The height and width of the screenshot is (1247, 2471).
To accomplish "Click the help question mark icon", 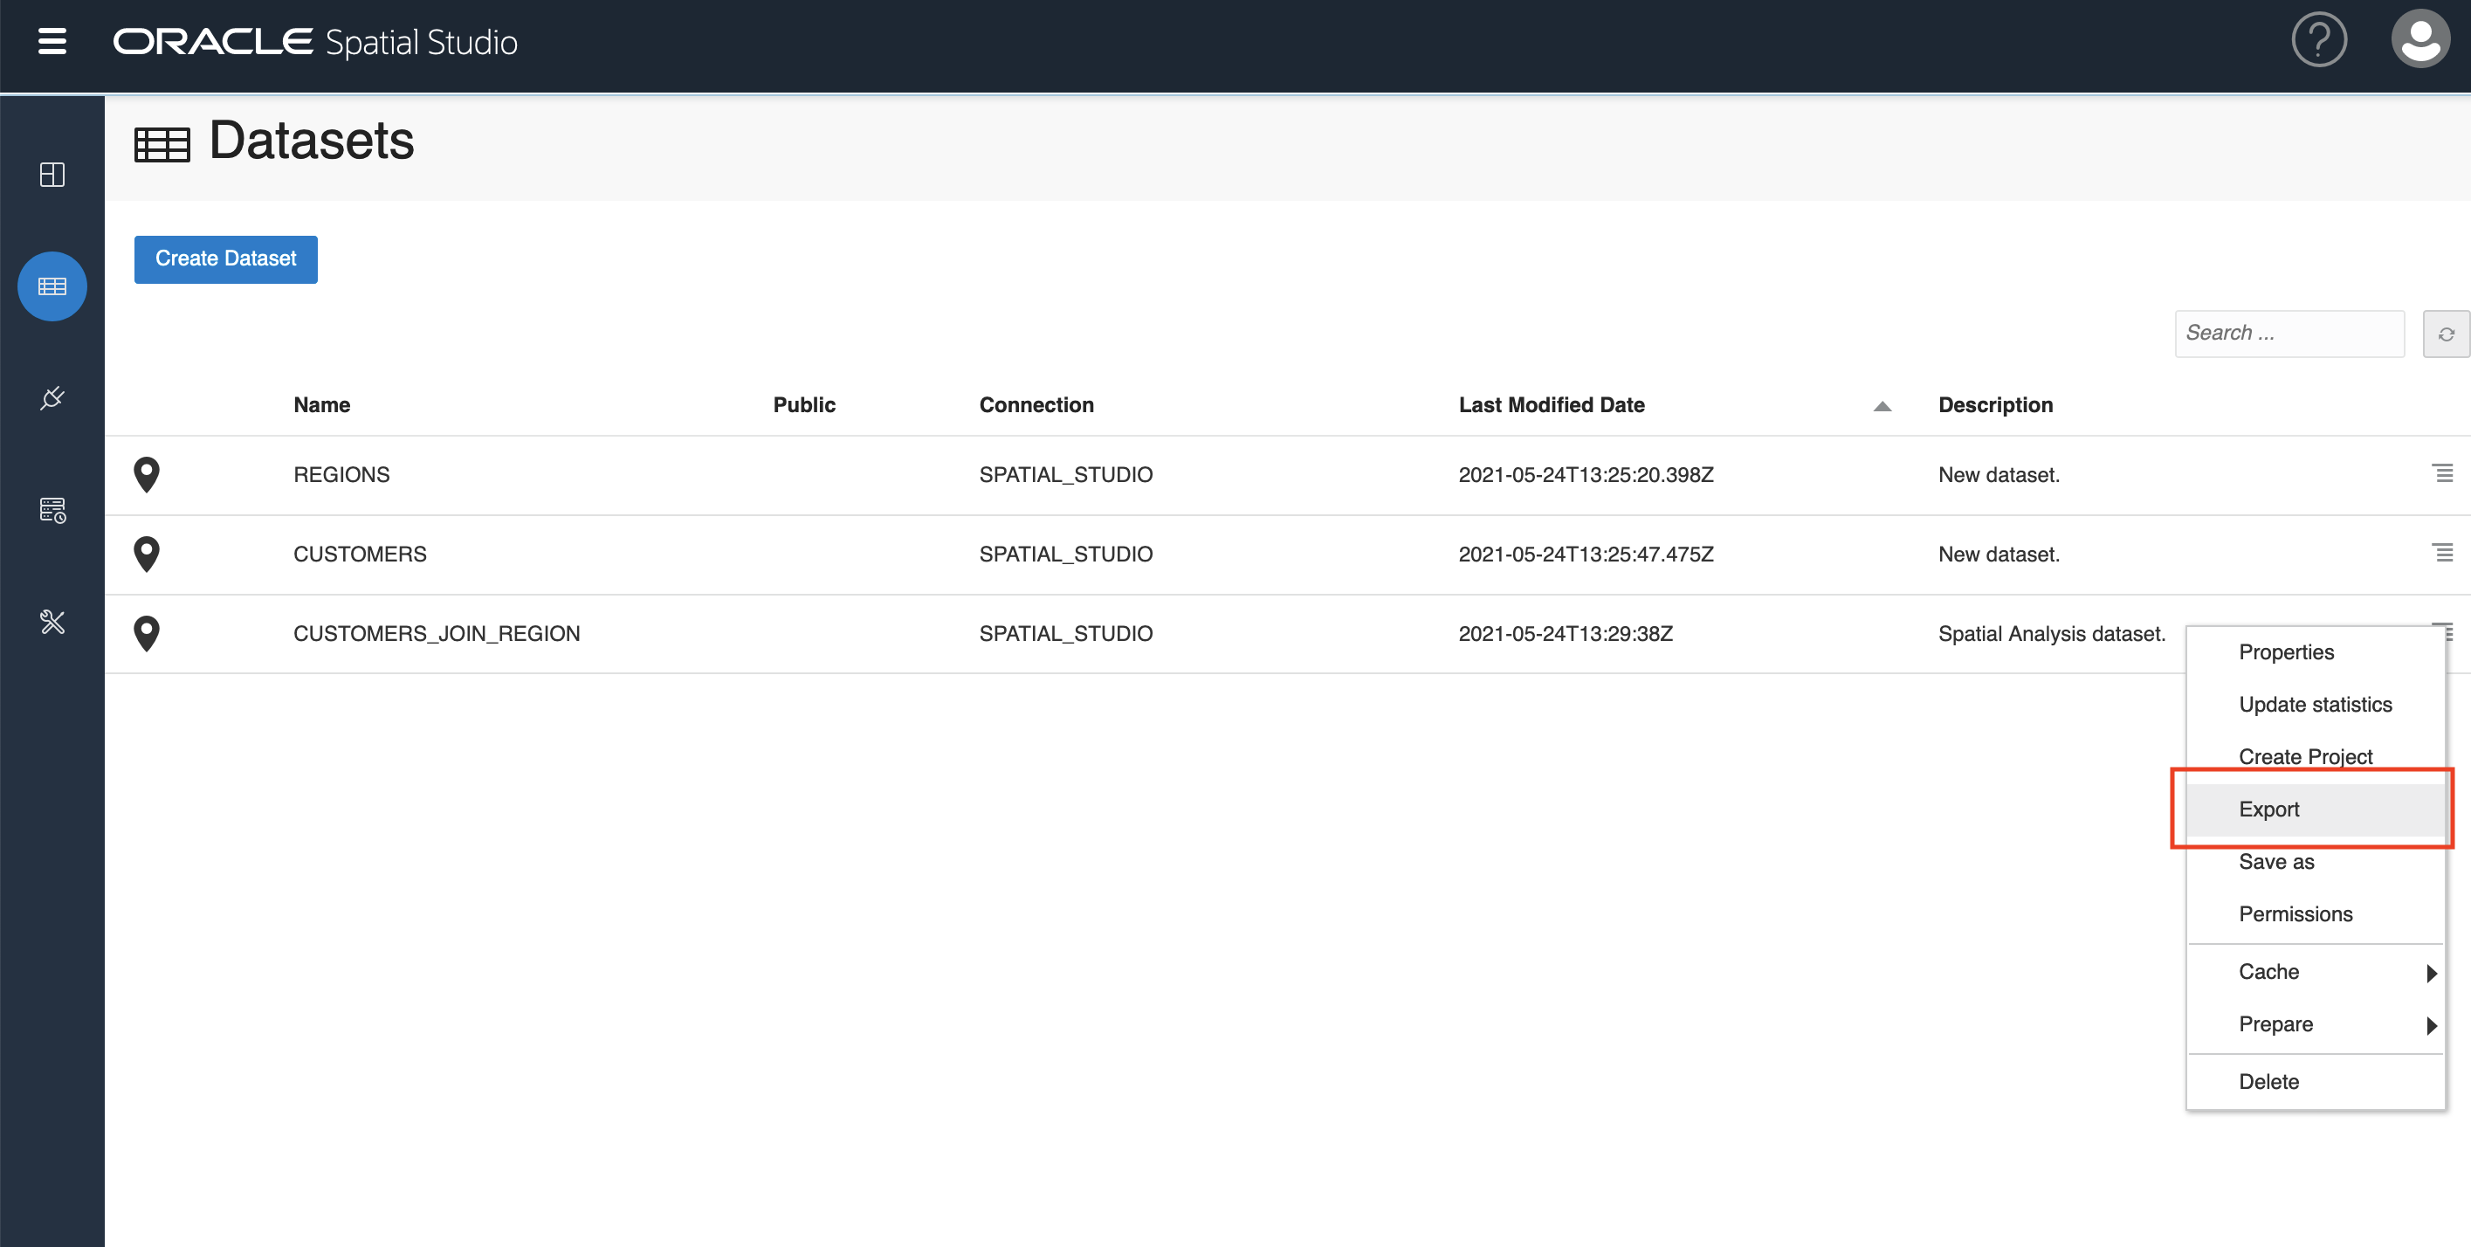I will pyautogui.click(x=2317, y=40).
